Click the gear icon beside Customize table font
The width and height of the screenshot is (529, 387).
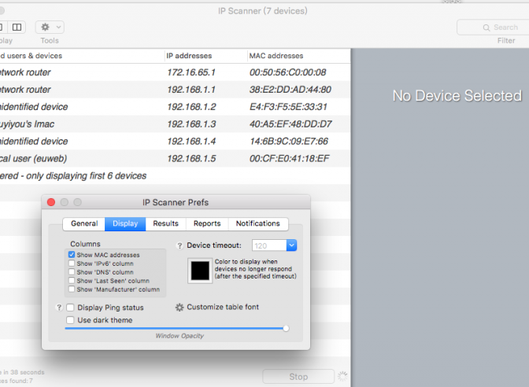pos(179,307)
